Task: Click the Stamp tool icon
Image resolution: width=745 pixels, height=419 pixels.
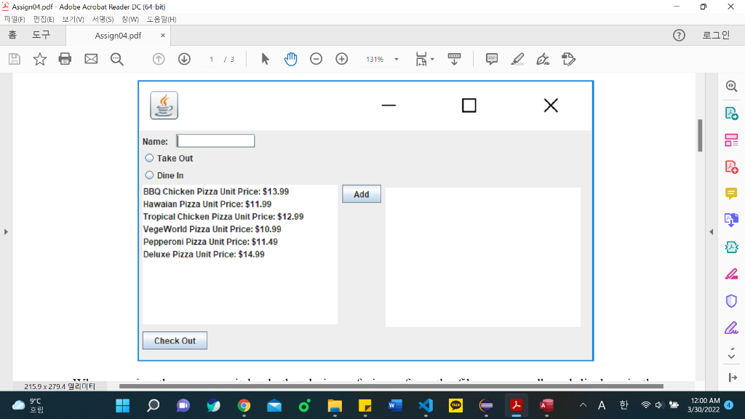Action: (568, 59)
